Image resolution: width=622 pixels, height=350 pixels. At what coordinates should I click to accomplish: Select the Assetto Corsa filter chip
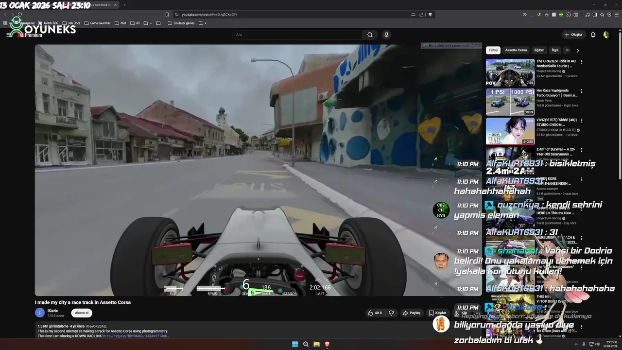[516, 50]
